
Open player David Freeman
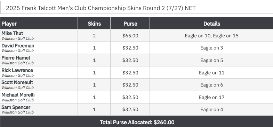coord(18,46)
